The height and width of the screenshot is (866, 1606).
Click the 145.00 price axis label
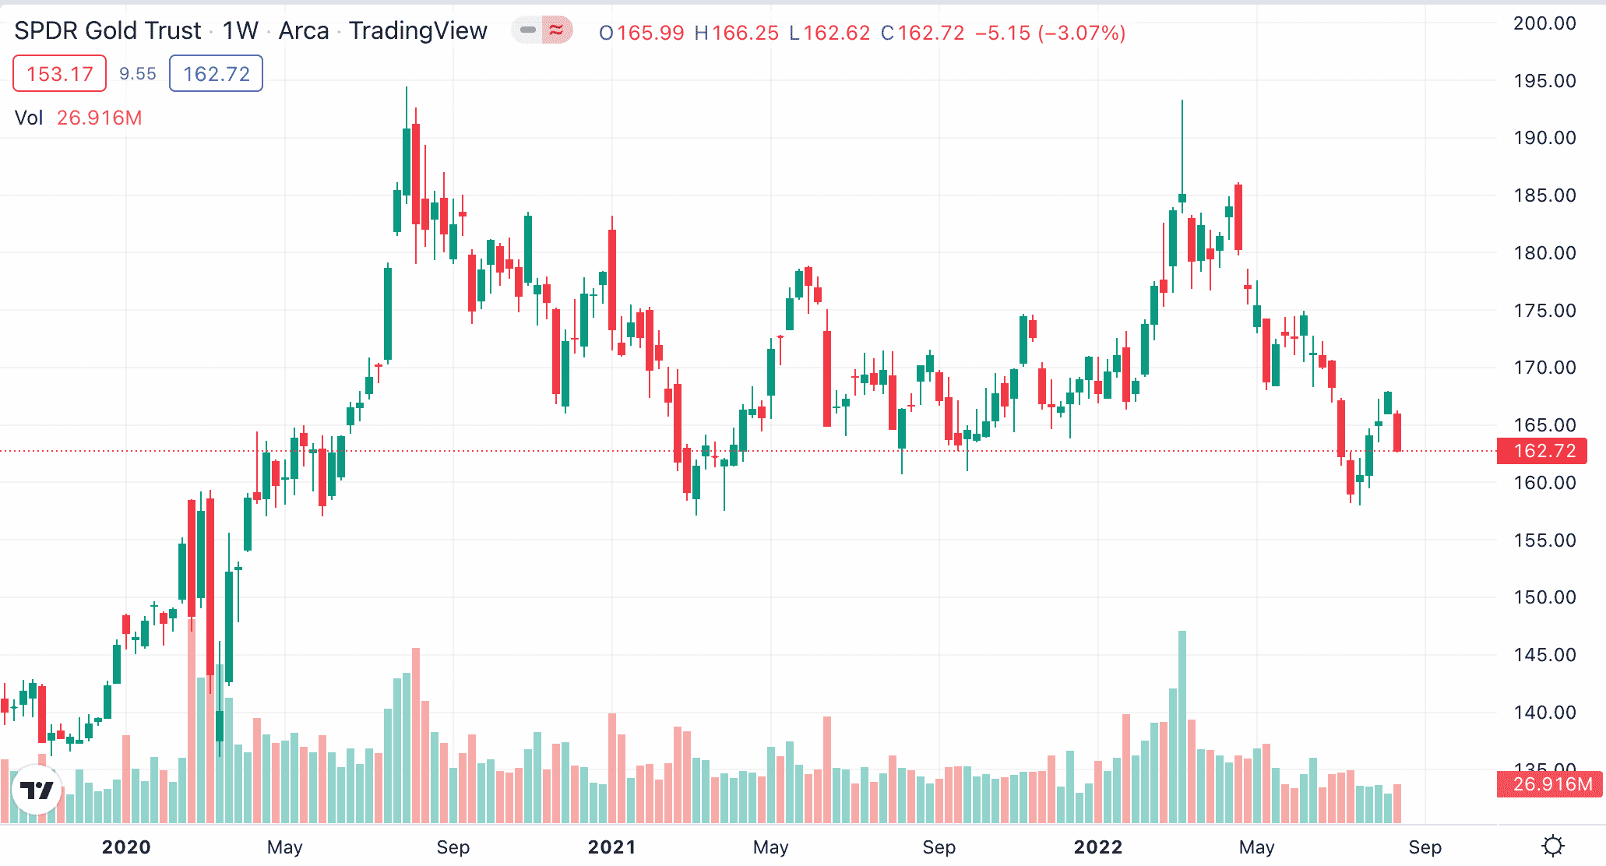click(x=1544, y=655)
